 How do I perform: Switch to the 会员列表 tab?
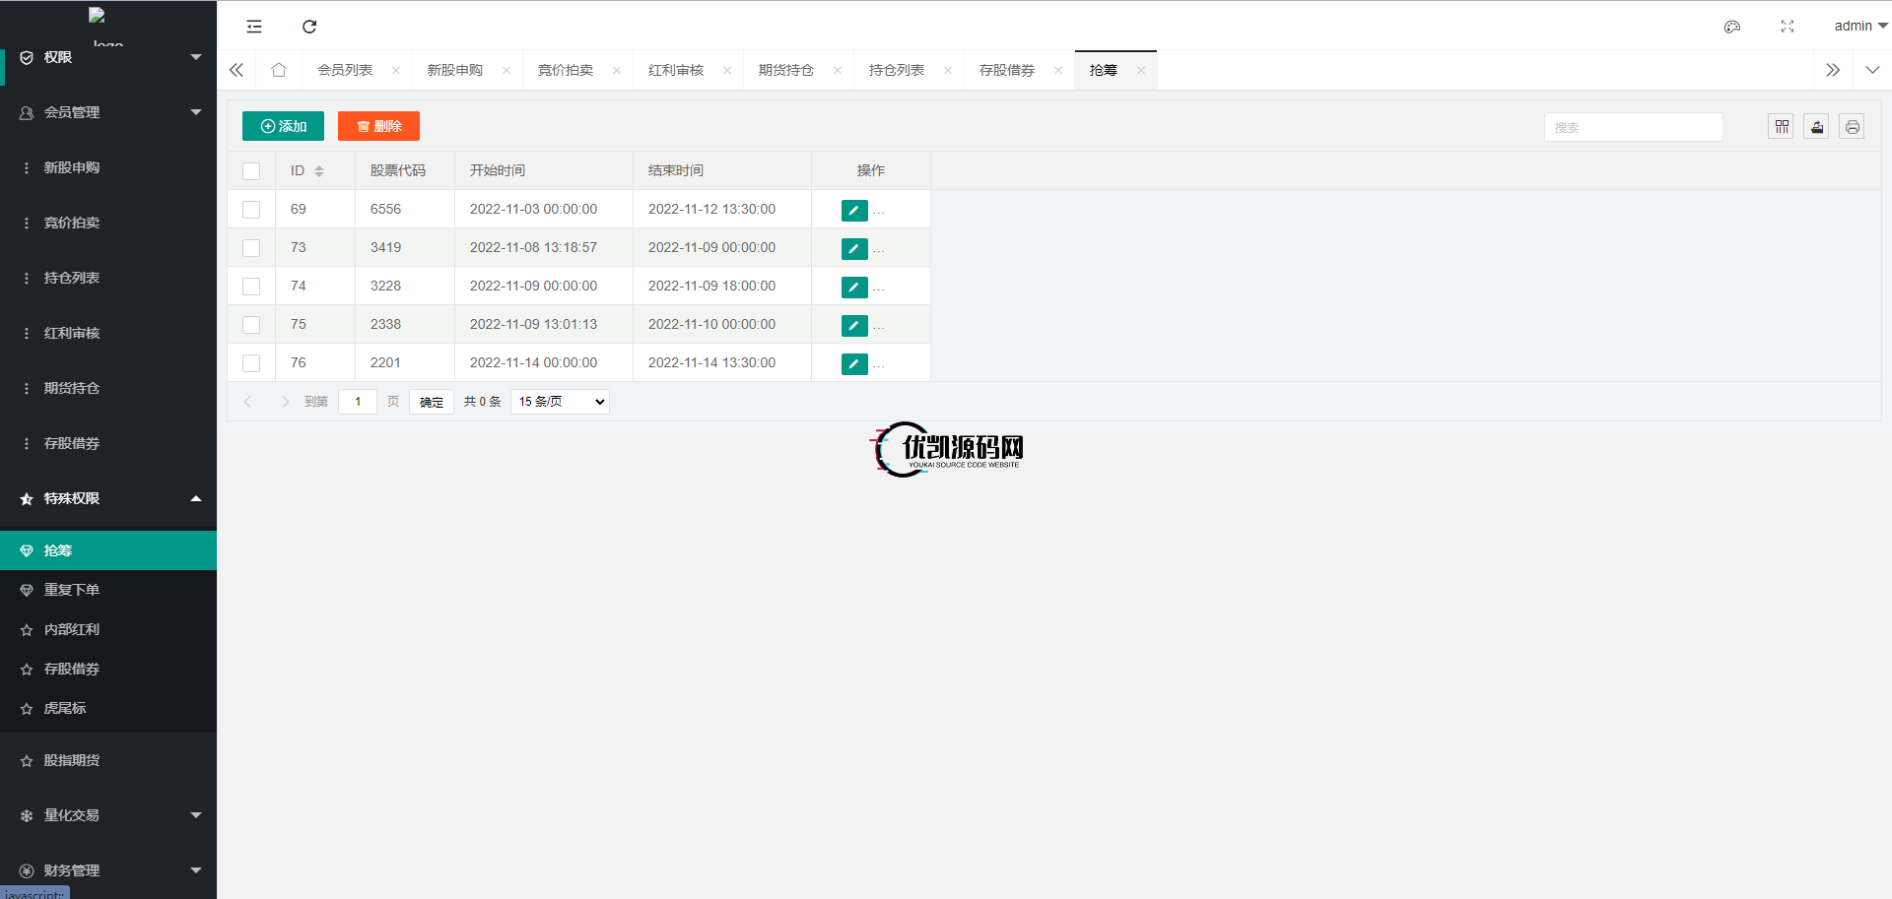coord(345,70)
